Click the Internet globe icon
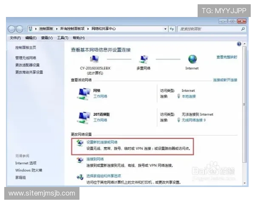Viewport: 255px width, 204px height. [x=193, y=59]
